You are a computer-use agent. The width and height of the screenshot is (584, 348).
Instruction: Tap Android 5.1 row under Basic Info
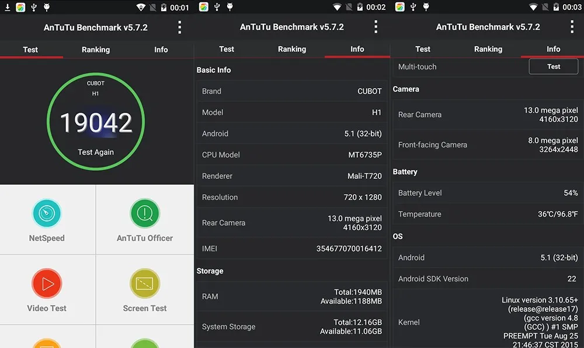pos(292,133)
